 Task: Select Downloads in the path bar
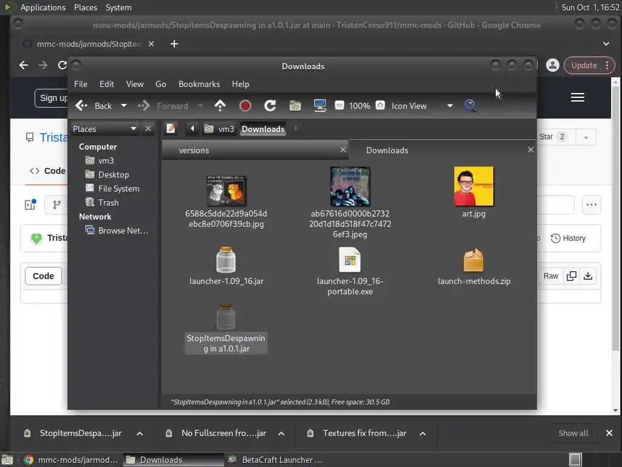click(x=263, y=129)
